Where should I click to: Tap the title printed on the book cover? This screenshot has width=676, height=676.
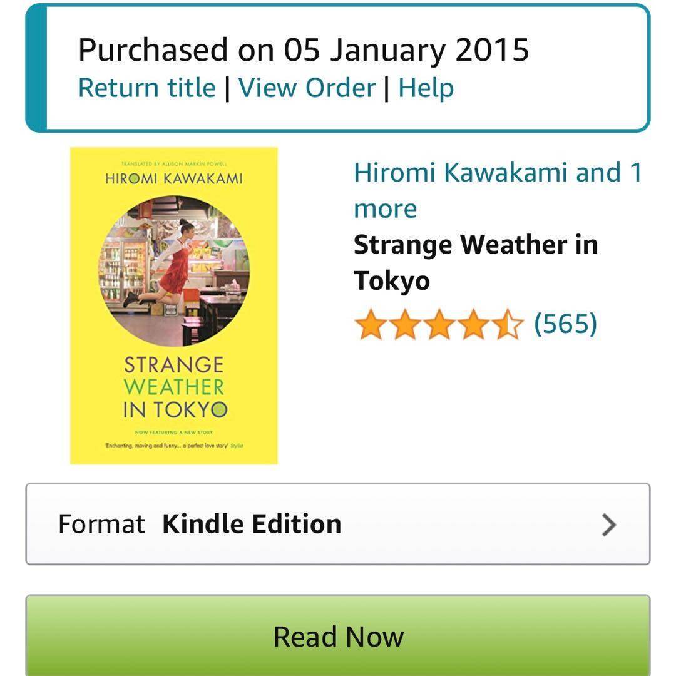[174, 387]
